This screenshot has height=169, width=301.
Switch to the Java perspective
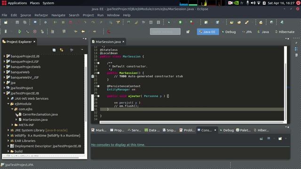263,32
